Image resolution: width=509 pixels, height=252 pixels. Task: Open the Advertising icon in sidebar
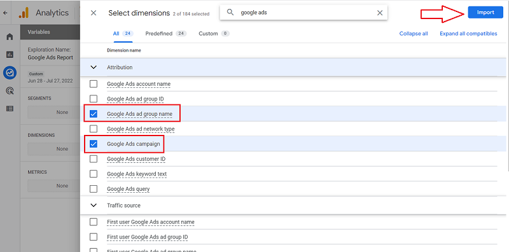[10, 91]
